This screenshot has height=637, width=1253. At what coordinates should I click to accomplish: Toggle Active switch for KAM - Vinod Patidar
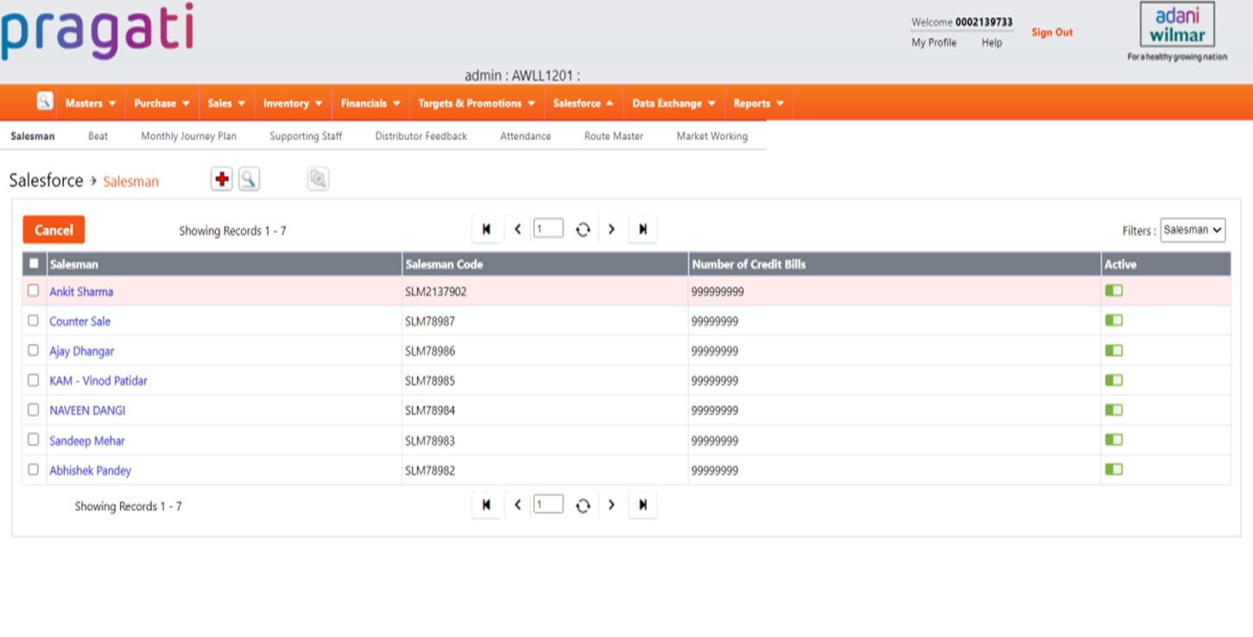tap(1114, 380)
